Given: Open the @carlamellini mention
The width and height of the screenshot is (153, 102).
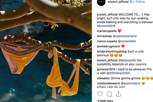Looking at the screenshot, I should tap(127, 41).
